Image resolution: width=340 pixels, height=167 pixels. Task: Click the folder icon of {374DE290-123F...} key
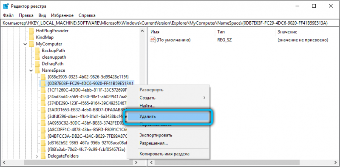43,103
